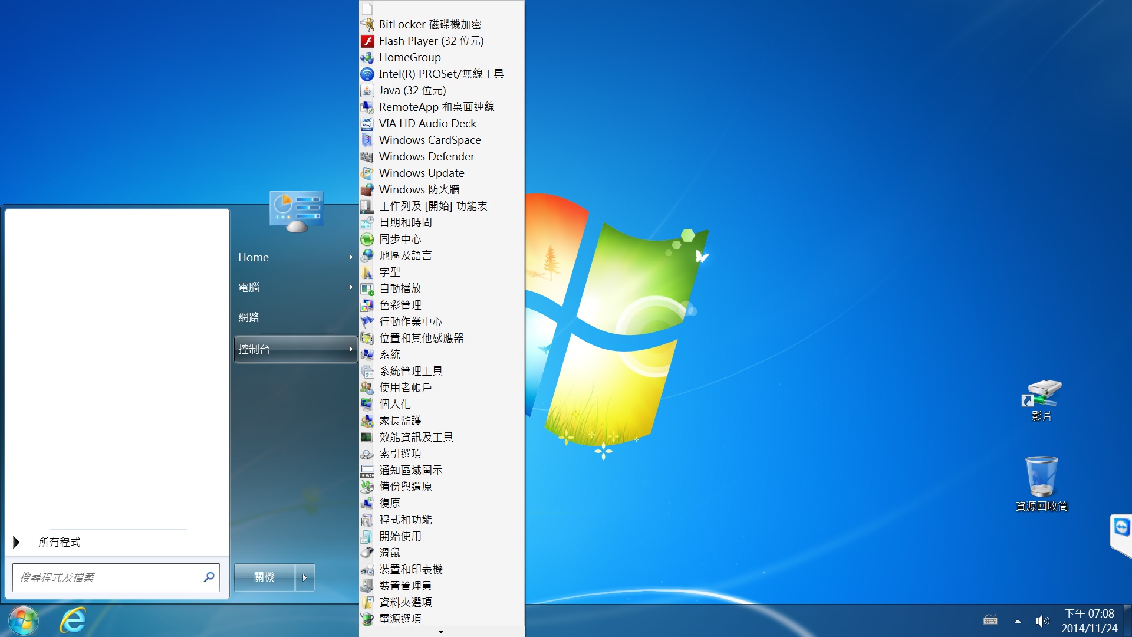The height and width of the screenshot is (637, 1132).
Task: Open 影片 shortcut on desktop
Action: [1041, 400]
